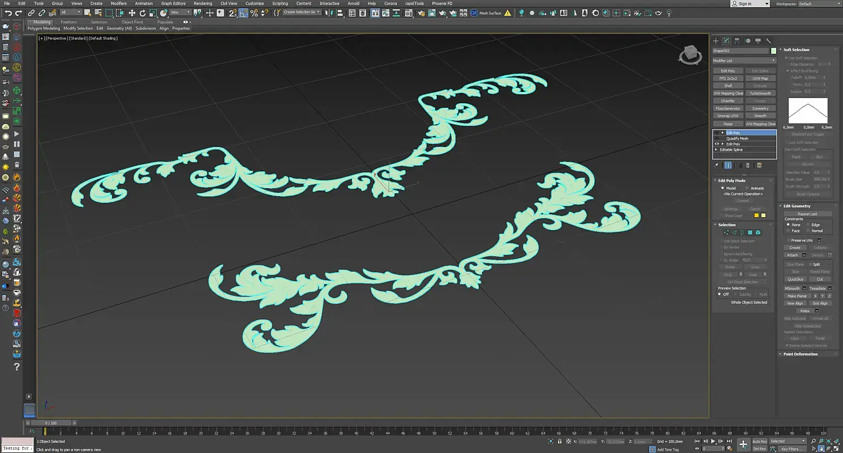Enable the Preserve UVs checkbox
The image size is (843, 453).
pyautogui.click(x=788, y=240)
